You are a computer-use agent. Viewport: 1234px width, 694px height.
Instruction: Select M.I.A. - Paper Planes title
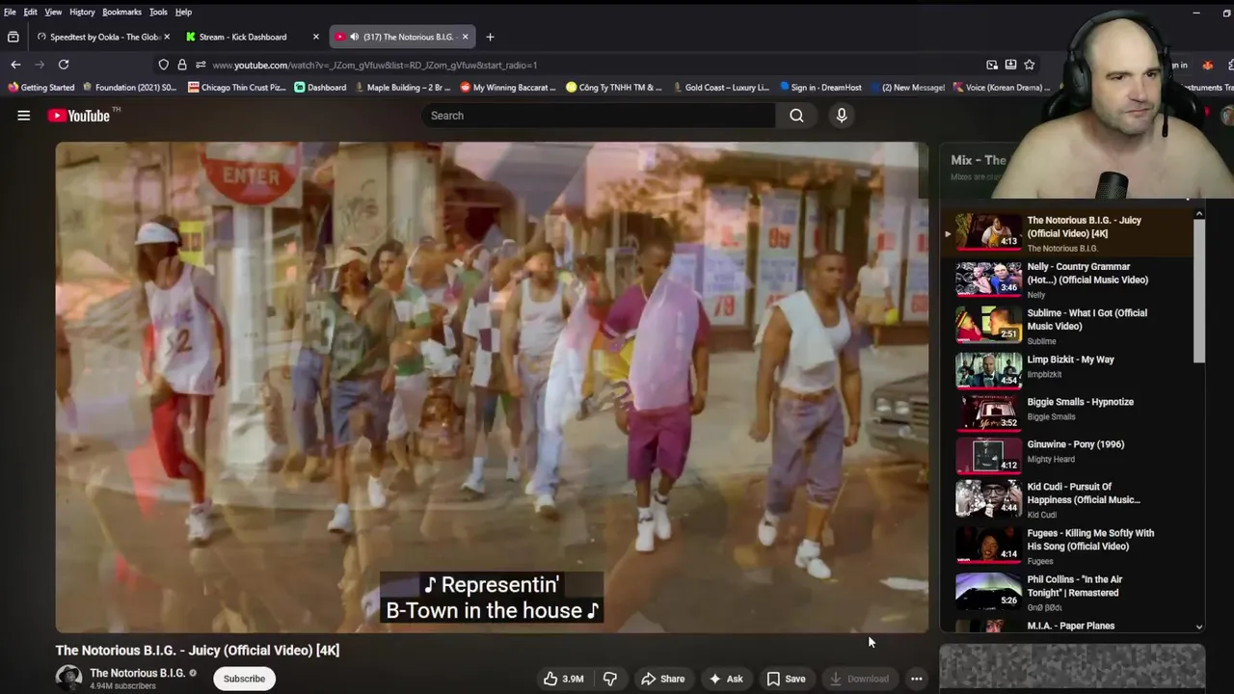(x=1070, y=626)
